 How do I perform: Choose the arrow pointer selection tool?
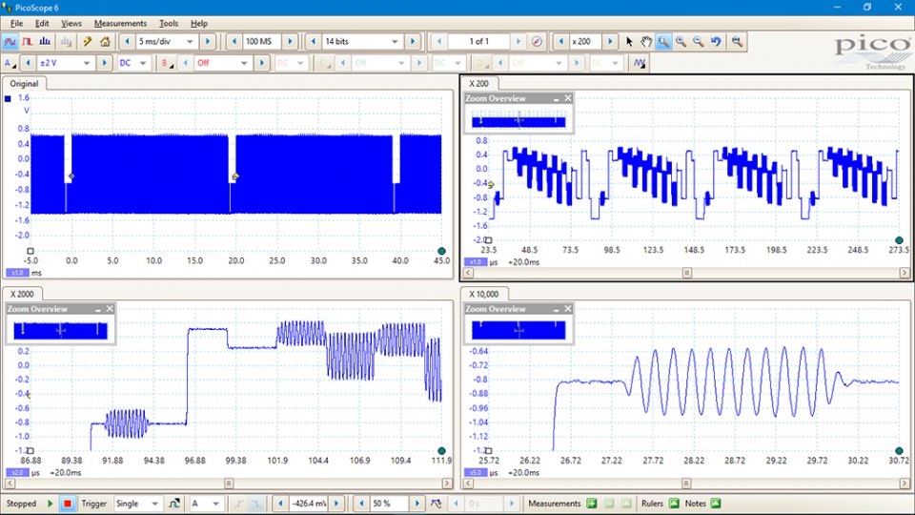tap(629, 42)
